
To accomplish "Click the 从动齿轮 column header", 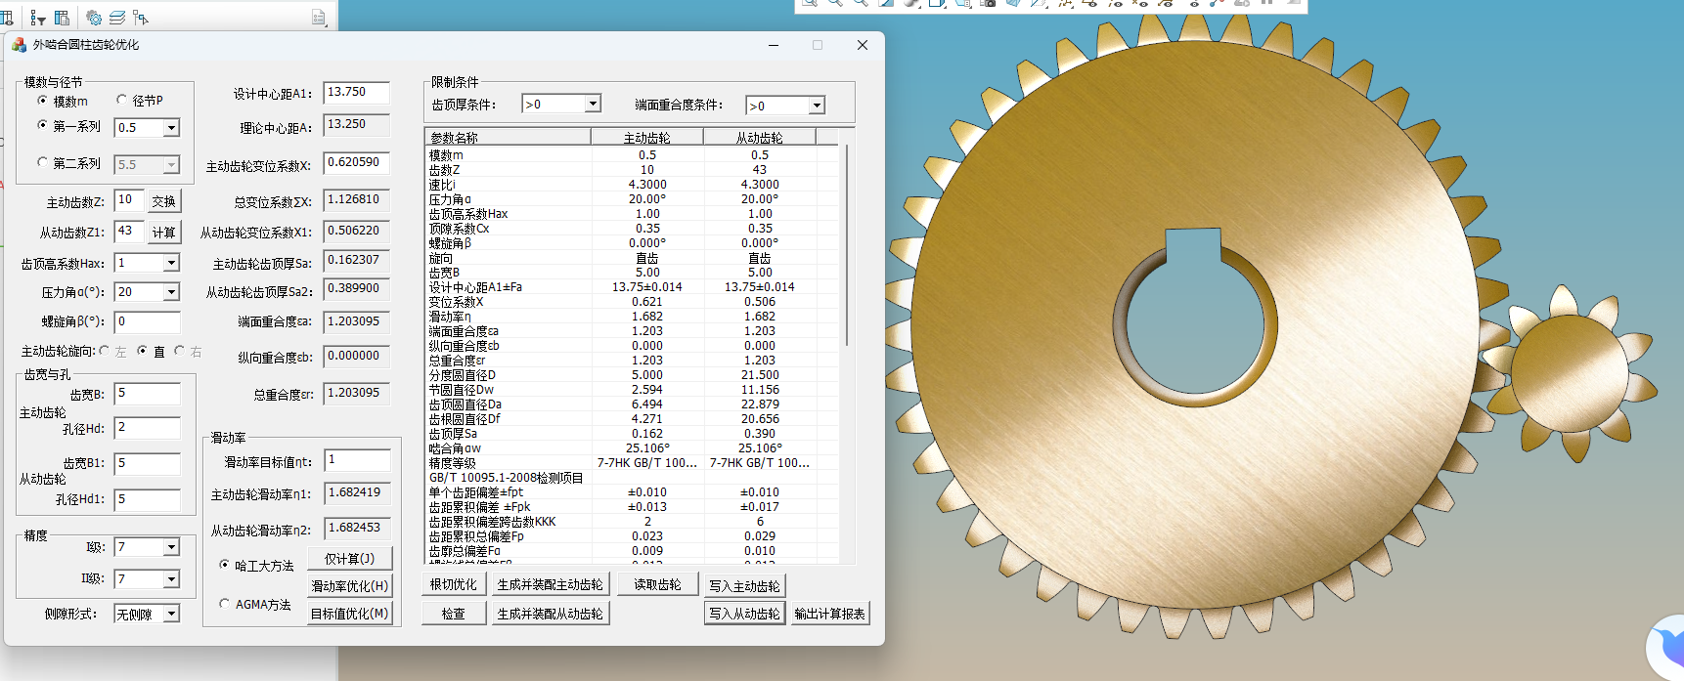I will click(x=759, y=138).
